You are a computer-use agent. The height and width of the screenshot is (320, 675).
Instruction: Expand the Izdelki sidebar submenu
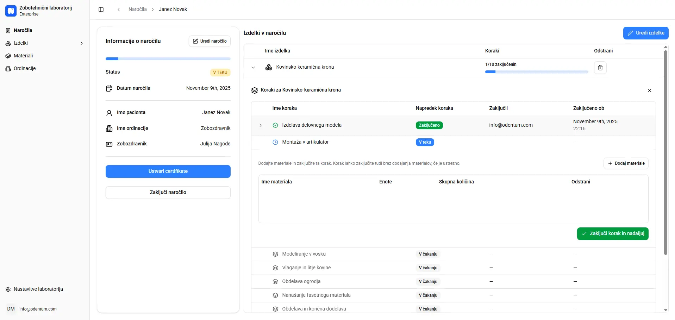coord(82,43)
